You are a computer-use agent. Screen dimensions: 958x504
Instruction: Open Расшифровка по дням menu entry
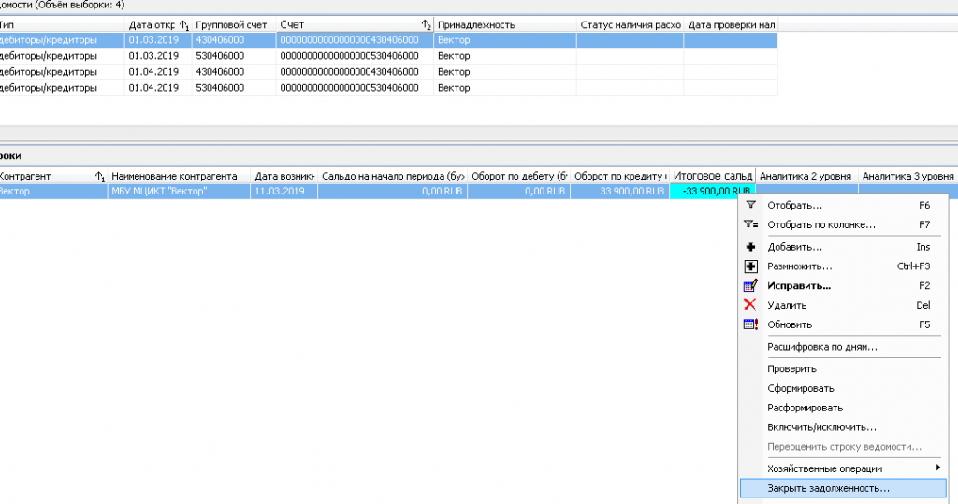point(821,347)
